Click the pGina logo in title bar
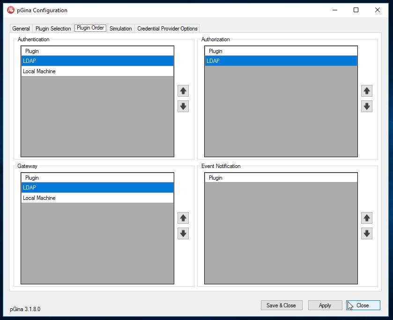 11,10
